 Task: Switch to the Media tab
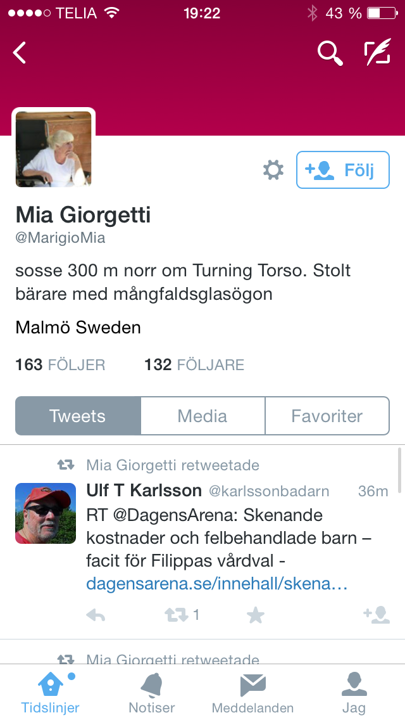click(x=202, y=416)
